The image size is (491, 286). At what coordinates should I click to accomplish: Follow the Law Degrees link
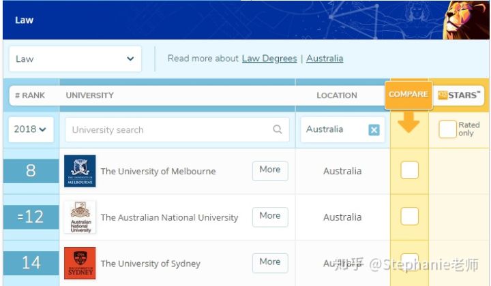point(269,59)
